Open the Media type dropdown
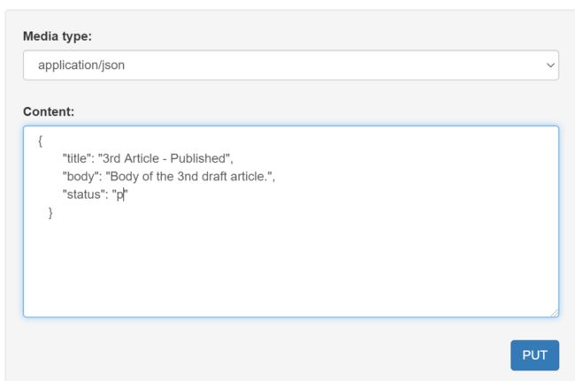 (291, 65)
